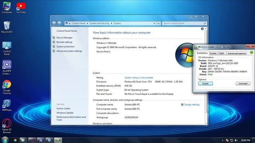Open network icon in system tray
The image size is (255, 143).
pos(232,140)
